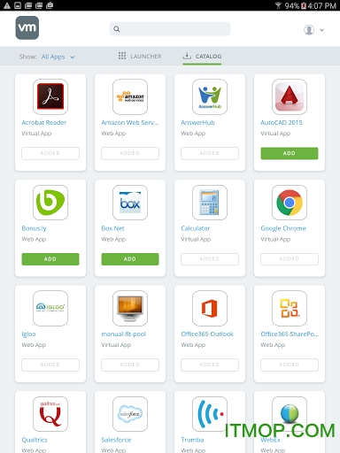Tap the battery status icon
This screenshot has width=340, height=453.
point(304,5)
